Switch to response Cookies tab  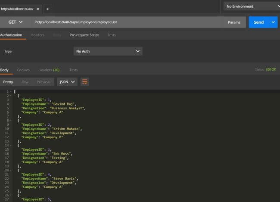[23, 70]
